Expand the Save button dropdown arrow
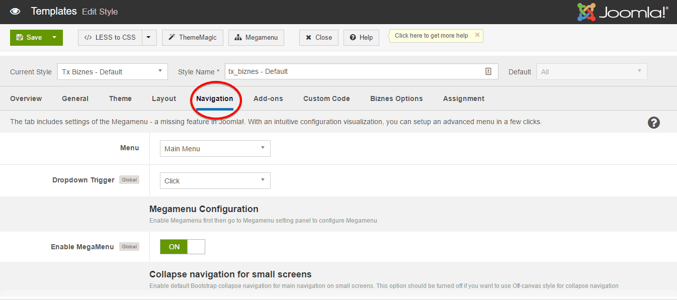677x300 pixels. (x=55, y=37)
